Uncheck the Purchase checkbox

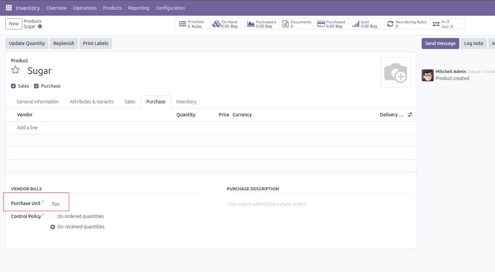click(x=37, y=86)
